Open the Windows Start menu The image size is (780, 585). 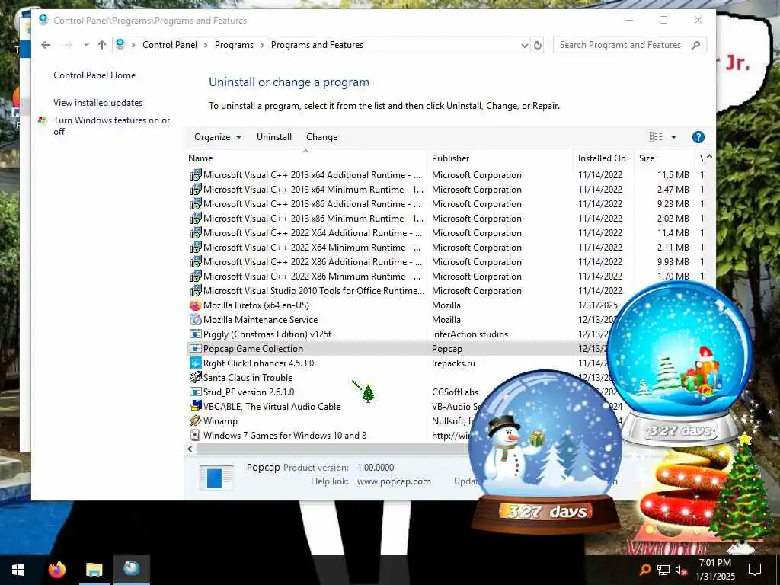(18, 570)
